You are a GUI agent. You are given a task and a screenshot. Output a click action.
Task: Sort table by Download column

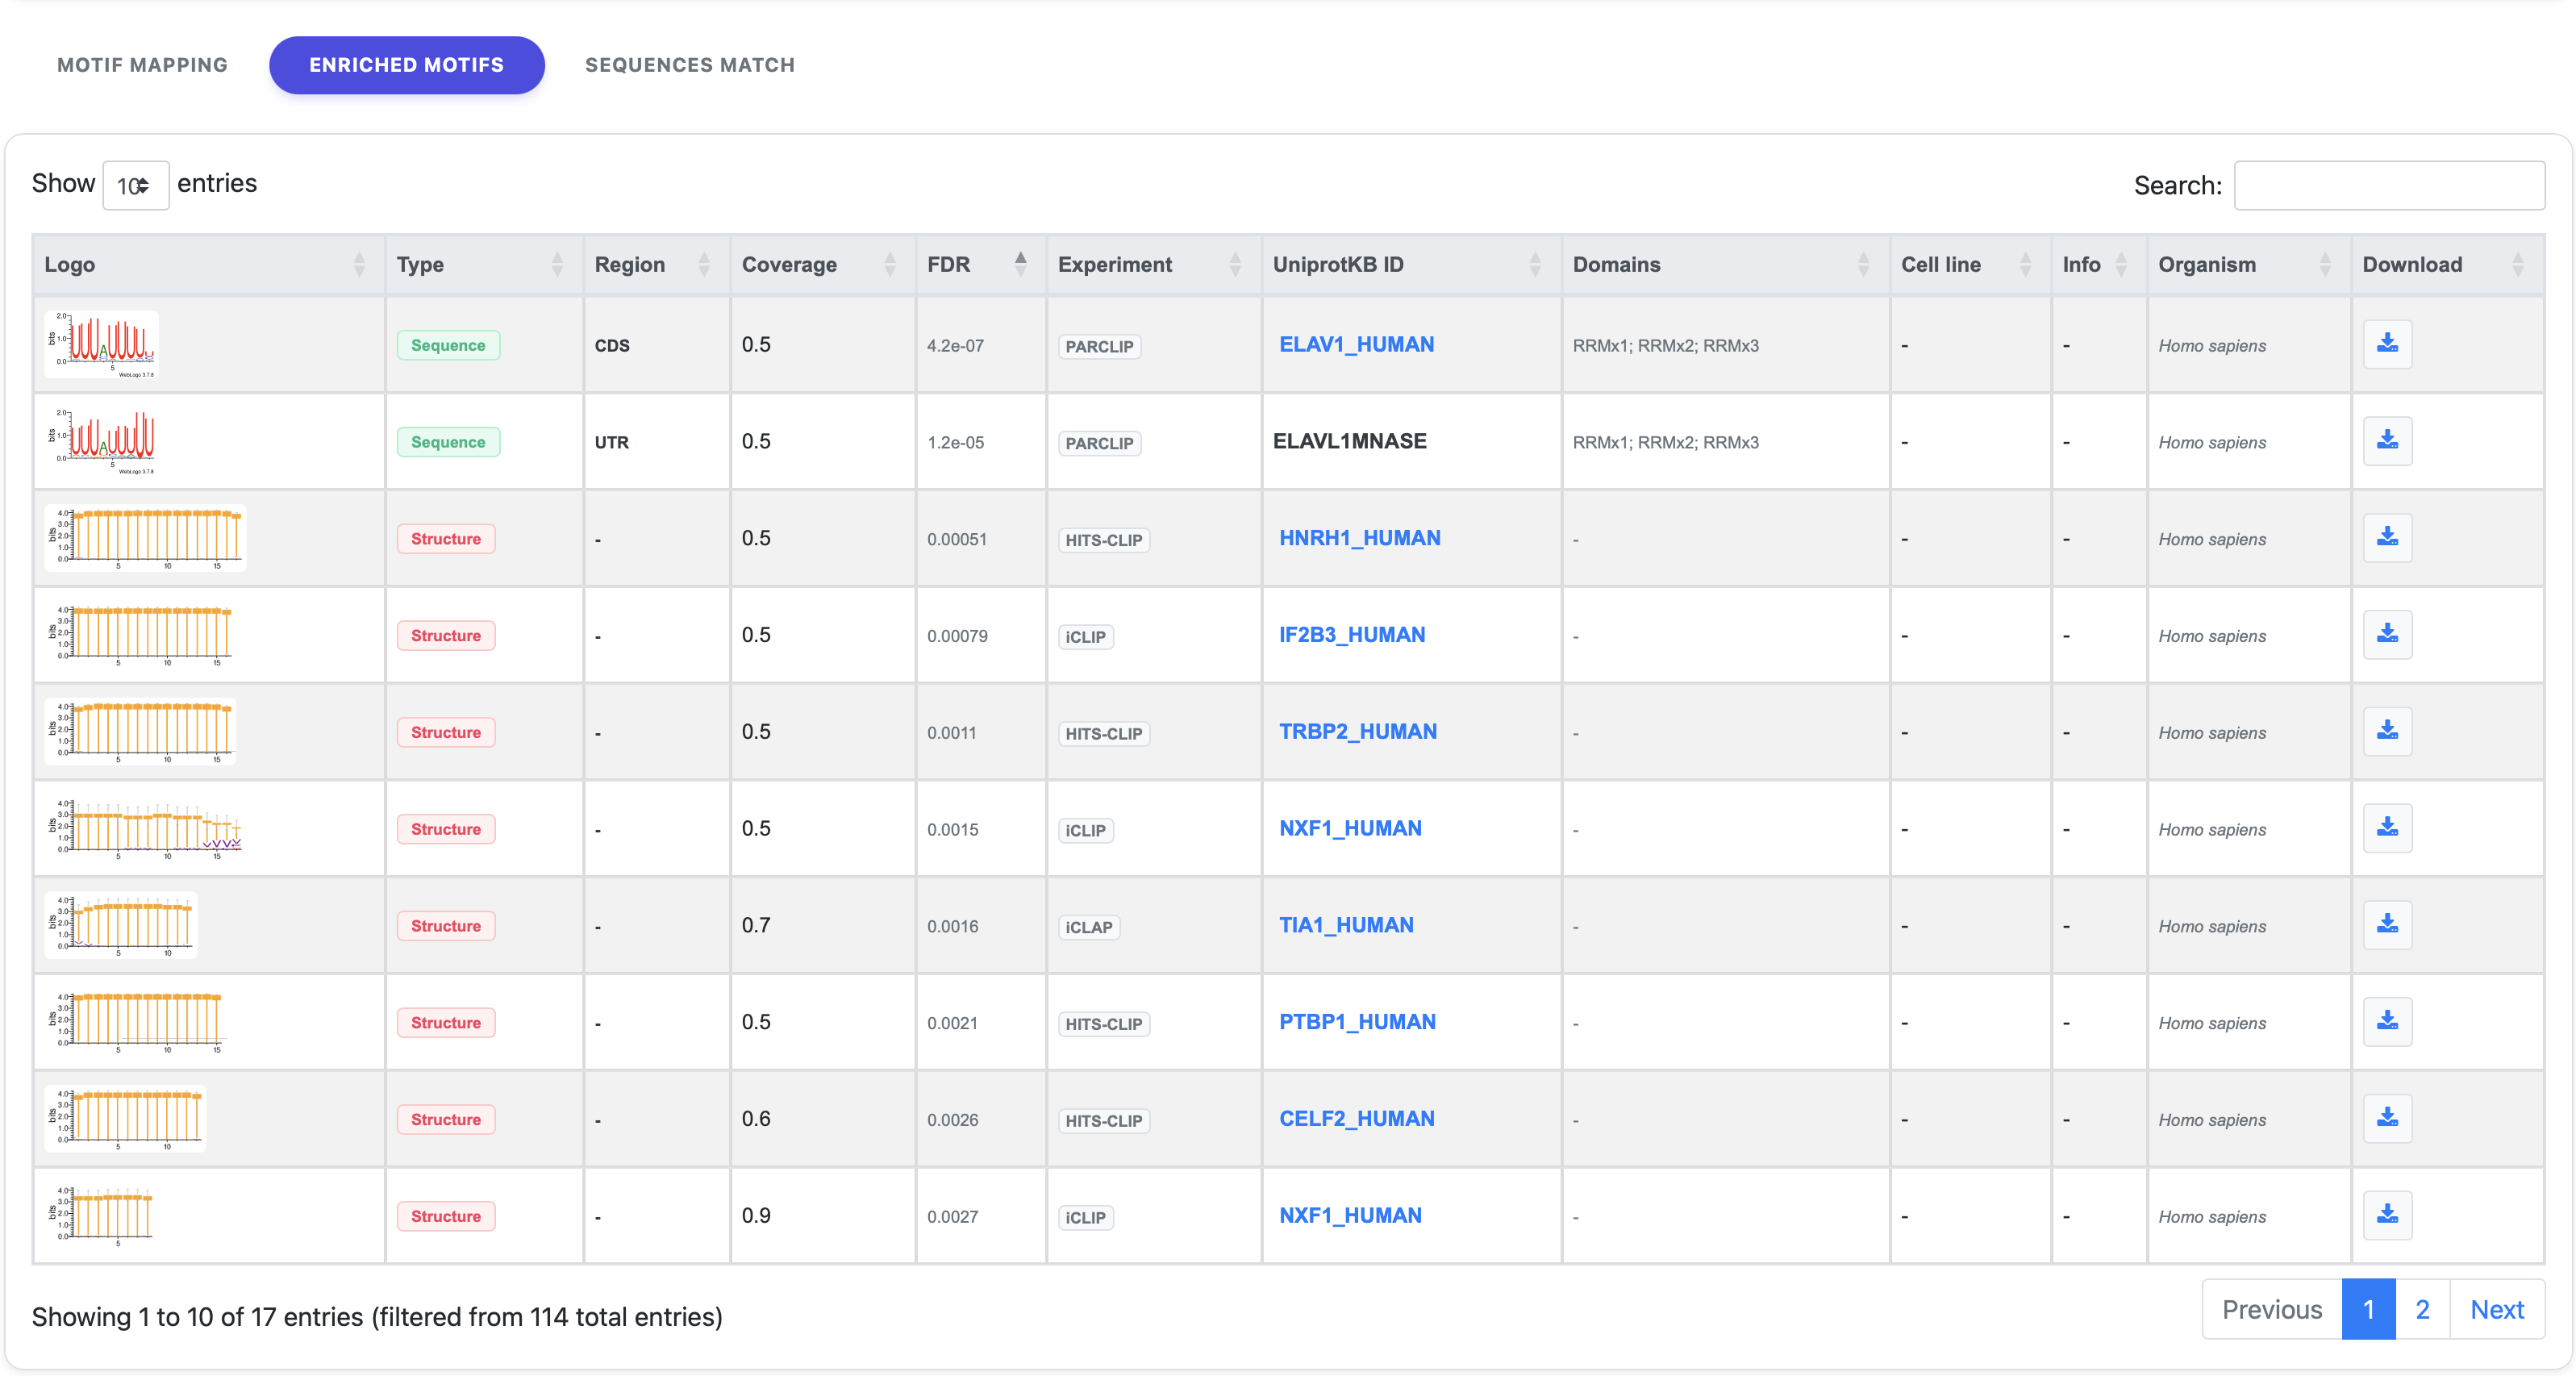2446,265
